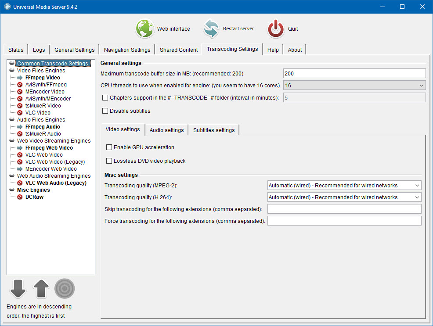This screenshot has width=433, height=326.
Task: Select FFmpeg Video in the engine tree
Action: click(x=43, y=78)
